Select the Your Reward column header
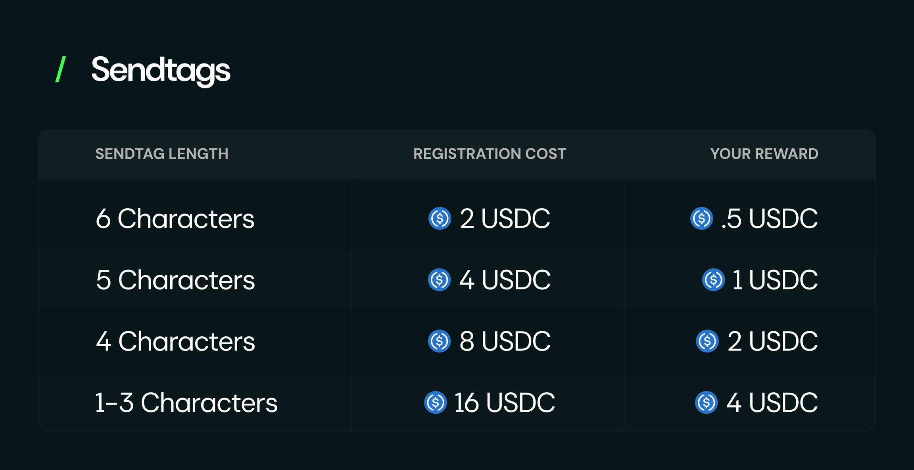Viewport: 914px width, 470px height. pyautogui.click(x=764, y=154)
